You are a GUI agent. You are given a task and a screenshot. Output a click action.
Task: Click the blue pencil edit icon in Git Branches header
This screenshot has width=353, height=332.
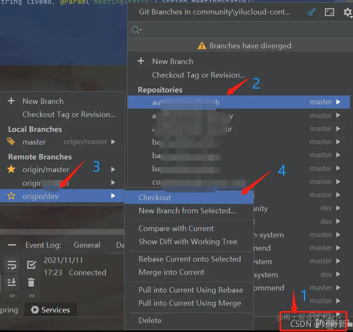(x=312, y=12)
